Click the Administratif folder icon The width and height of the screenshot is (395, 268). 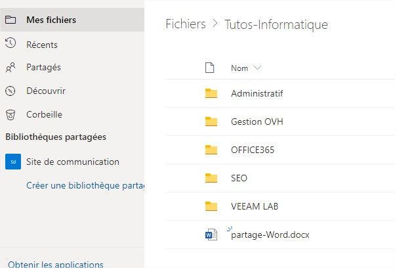[211, 93]
